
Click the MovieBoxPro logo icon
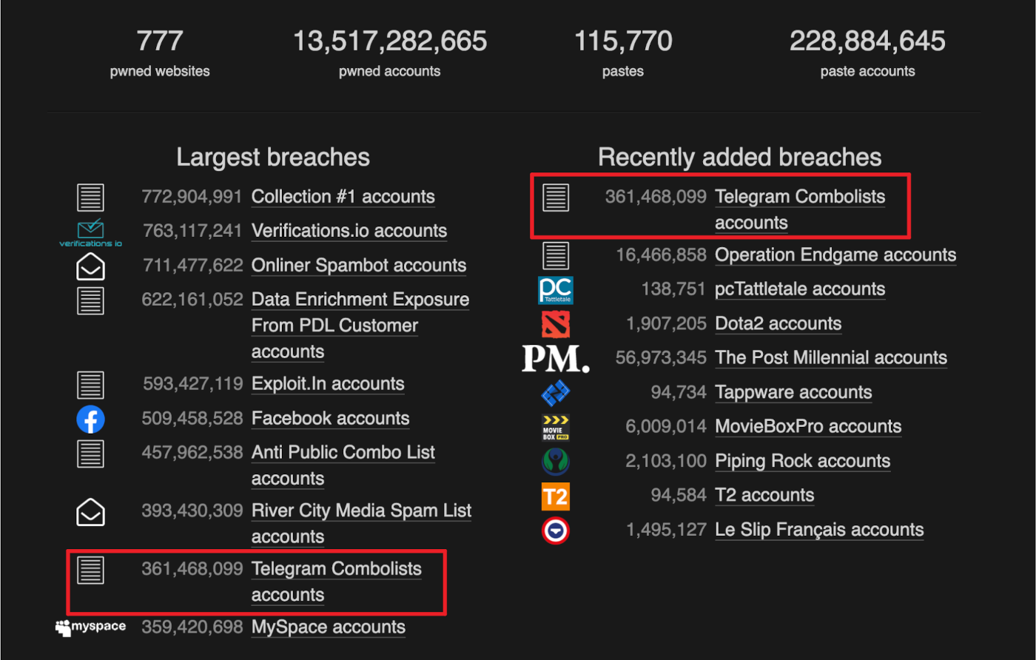click(555, 427)
